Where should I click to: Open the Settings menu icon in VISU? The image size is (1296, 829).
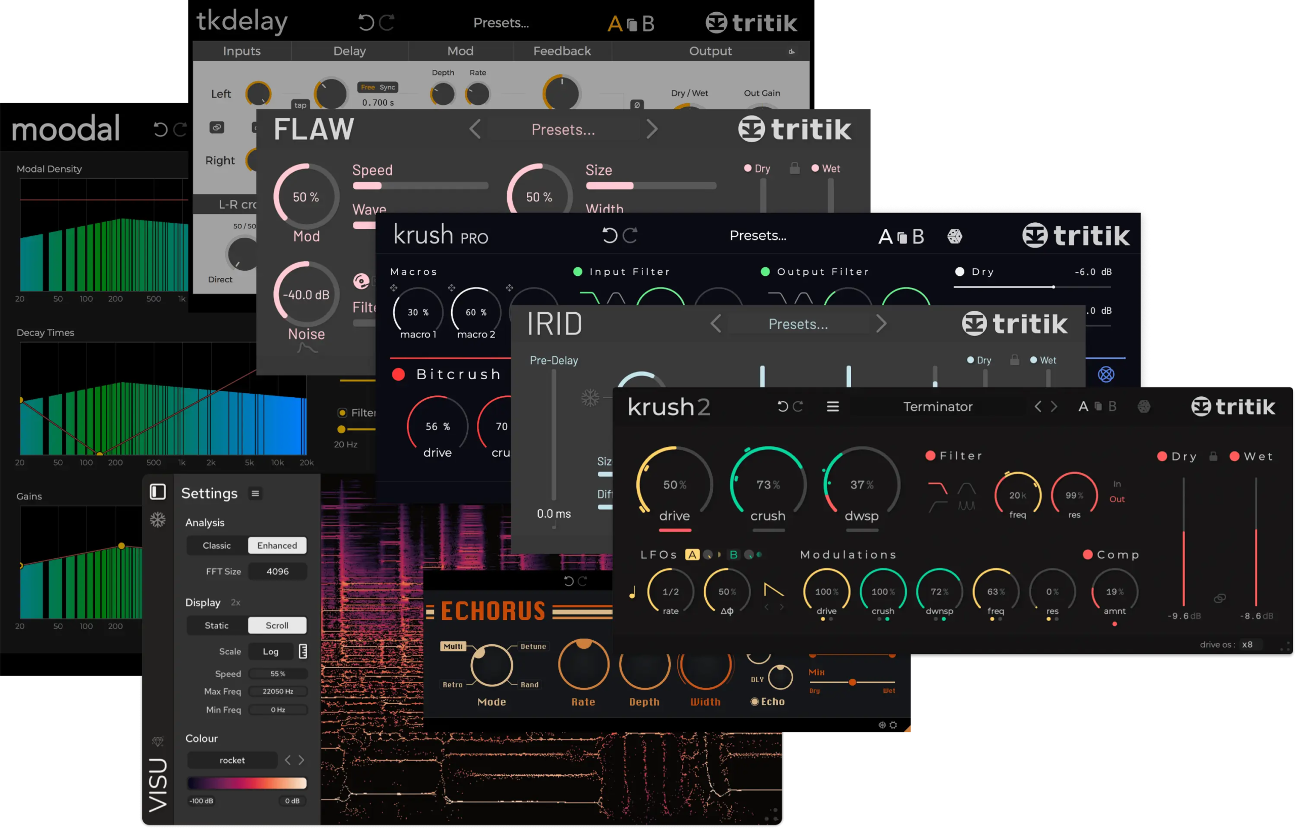255,493
